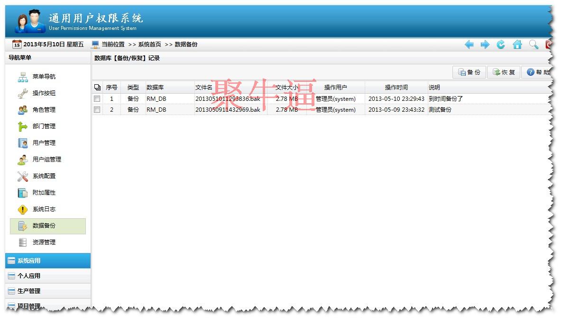Sort by the 类型 column header
The image size is (562, 320).
click(133, 88)
